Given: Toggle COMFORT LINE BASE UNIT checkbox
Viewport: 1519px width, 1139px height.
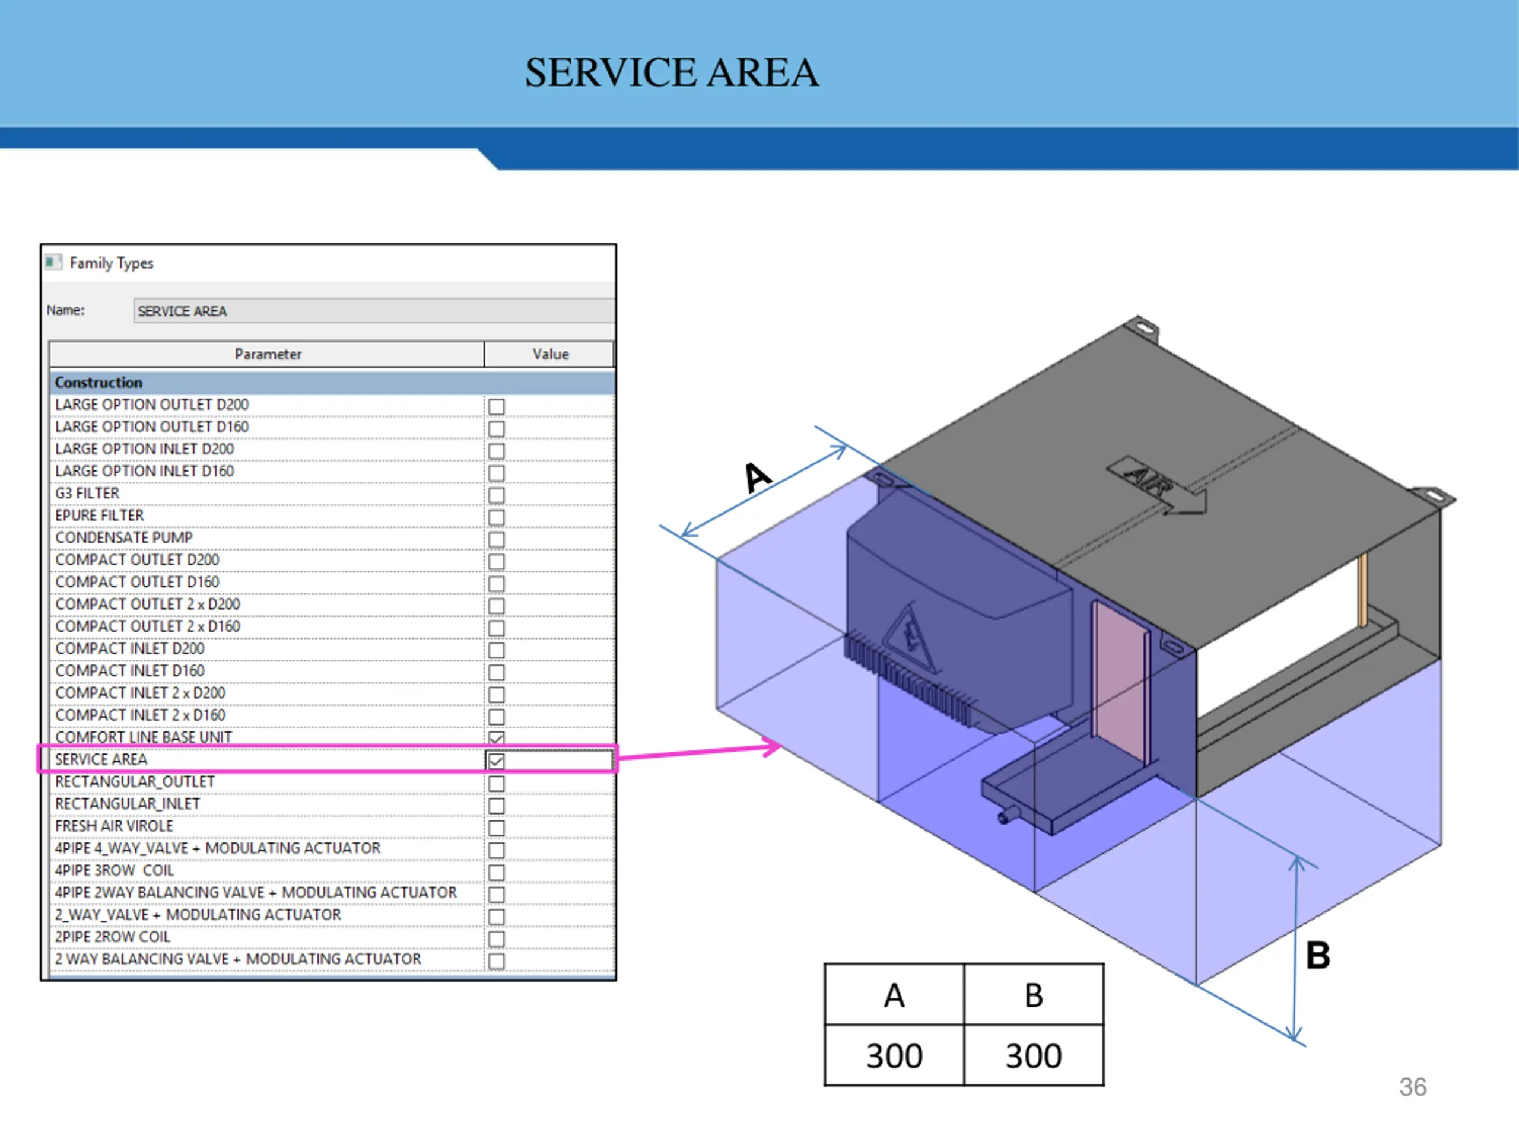Looking at the screenshot, I should 497,738.
